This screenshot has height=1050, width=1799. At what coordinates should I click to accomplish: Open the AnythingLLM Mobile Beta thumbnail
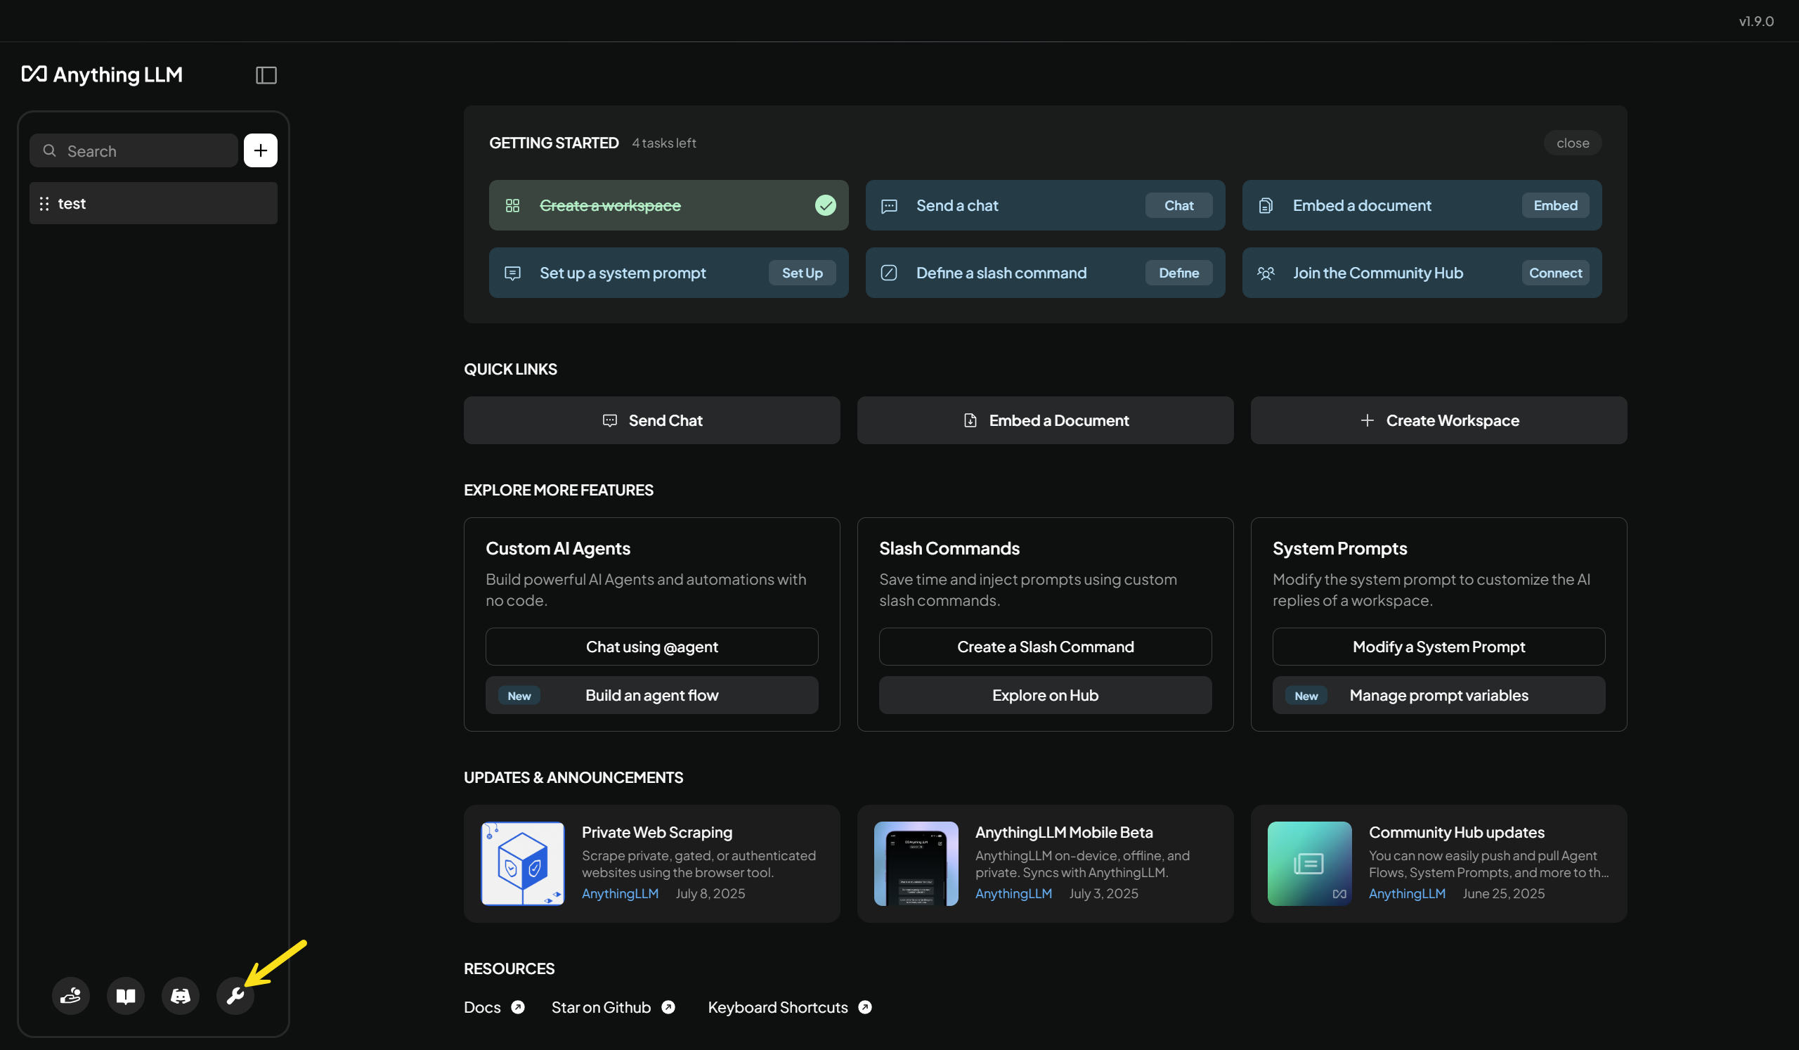(916, 864)
